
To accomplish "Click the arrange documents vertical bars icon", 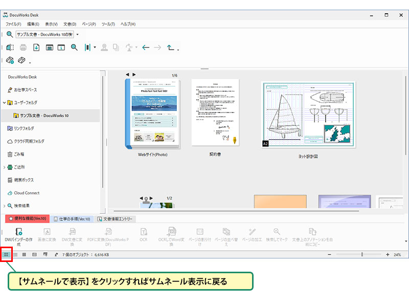I will click(87, 48).
